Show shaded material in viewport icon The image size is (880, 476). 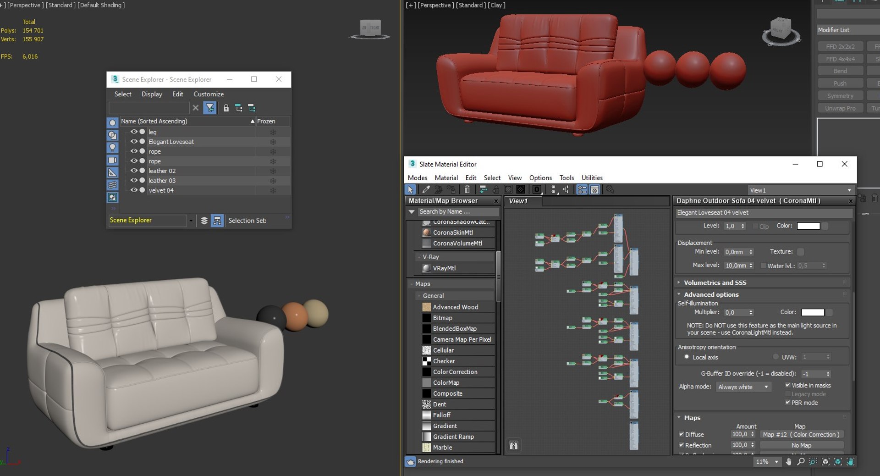508,190
